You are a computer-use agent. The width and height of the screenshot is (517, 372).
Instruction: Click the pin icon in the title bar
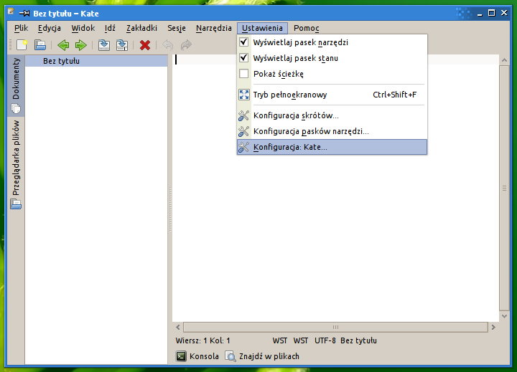click(x=24, y=14)
